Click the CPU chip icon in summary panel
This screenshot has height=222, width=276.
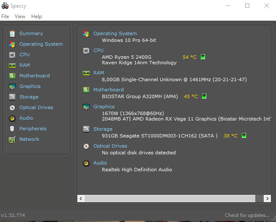[x=86, y=51]
